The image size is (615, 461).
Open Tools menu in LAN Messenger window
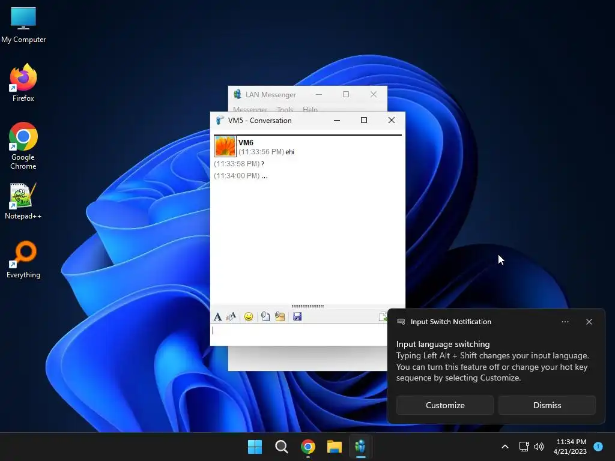(x=285, y=109)
